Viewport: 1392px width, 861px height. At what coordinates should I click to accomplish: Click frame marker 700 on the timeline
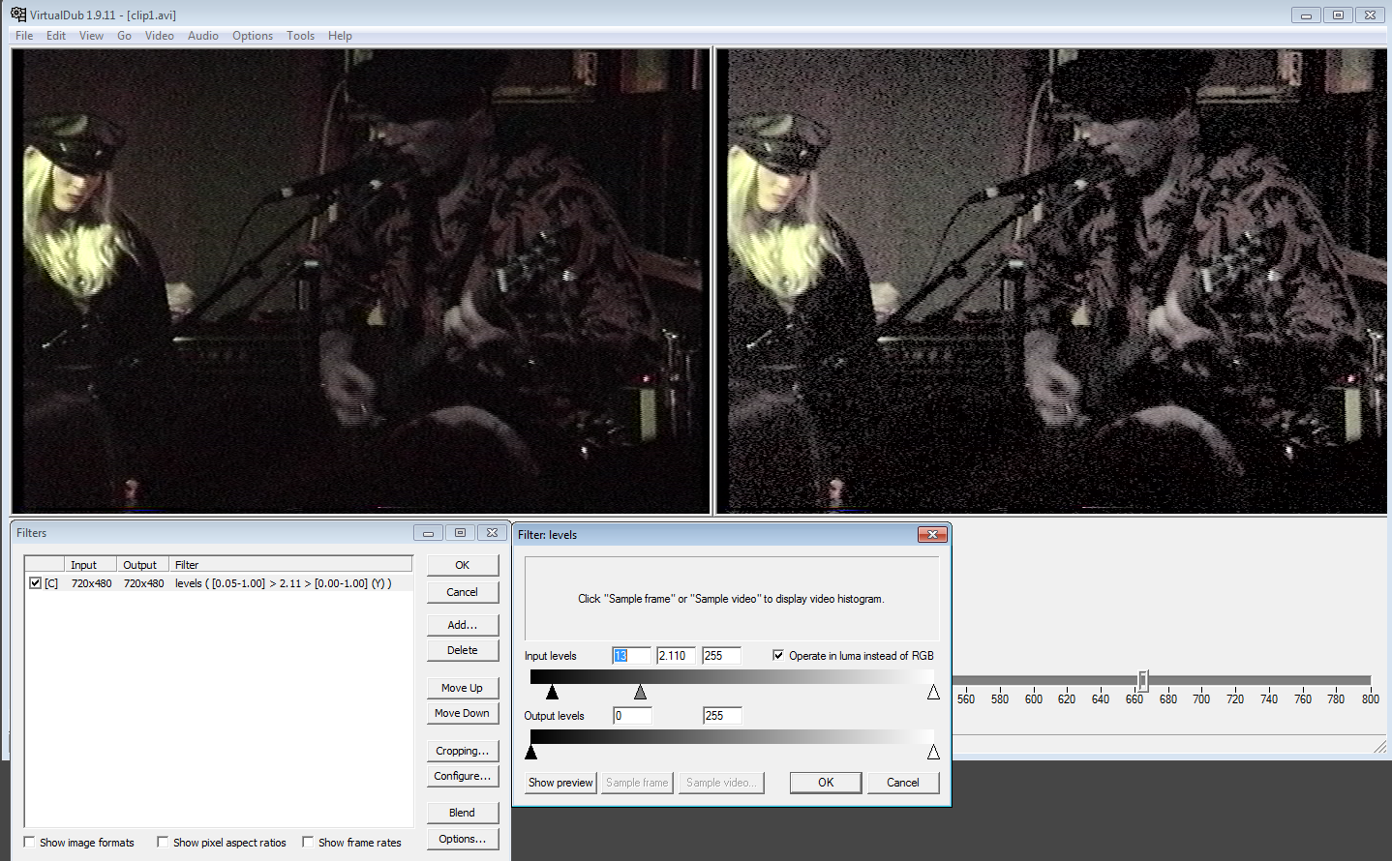(1201, 699)
